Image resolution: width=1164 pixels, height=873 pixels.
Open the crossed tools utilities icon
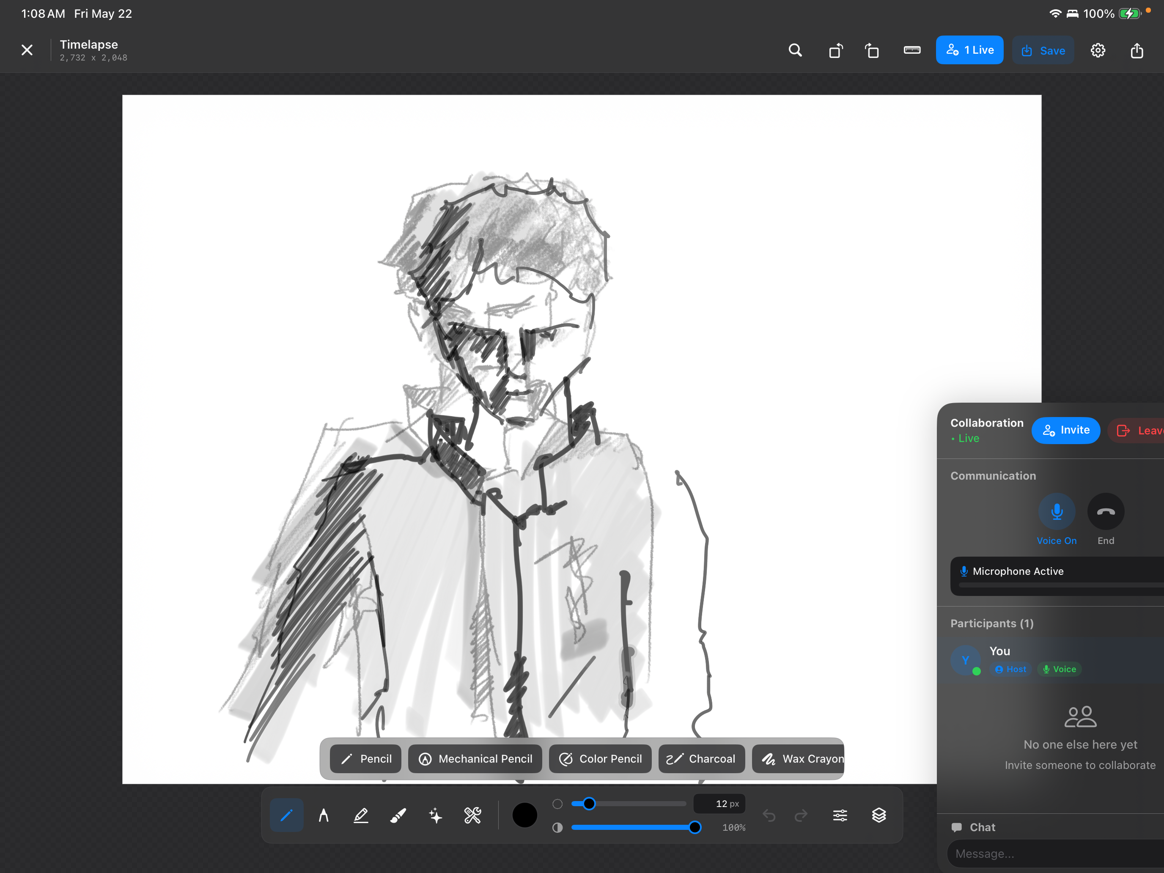tap(472, 815)
